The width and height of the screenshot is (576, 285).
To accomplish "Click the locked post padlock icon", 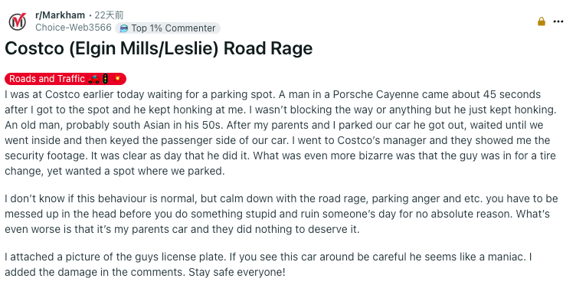I will pos(541,21).
